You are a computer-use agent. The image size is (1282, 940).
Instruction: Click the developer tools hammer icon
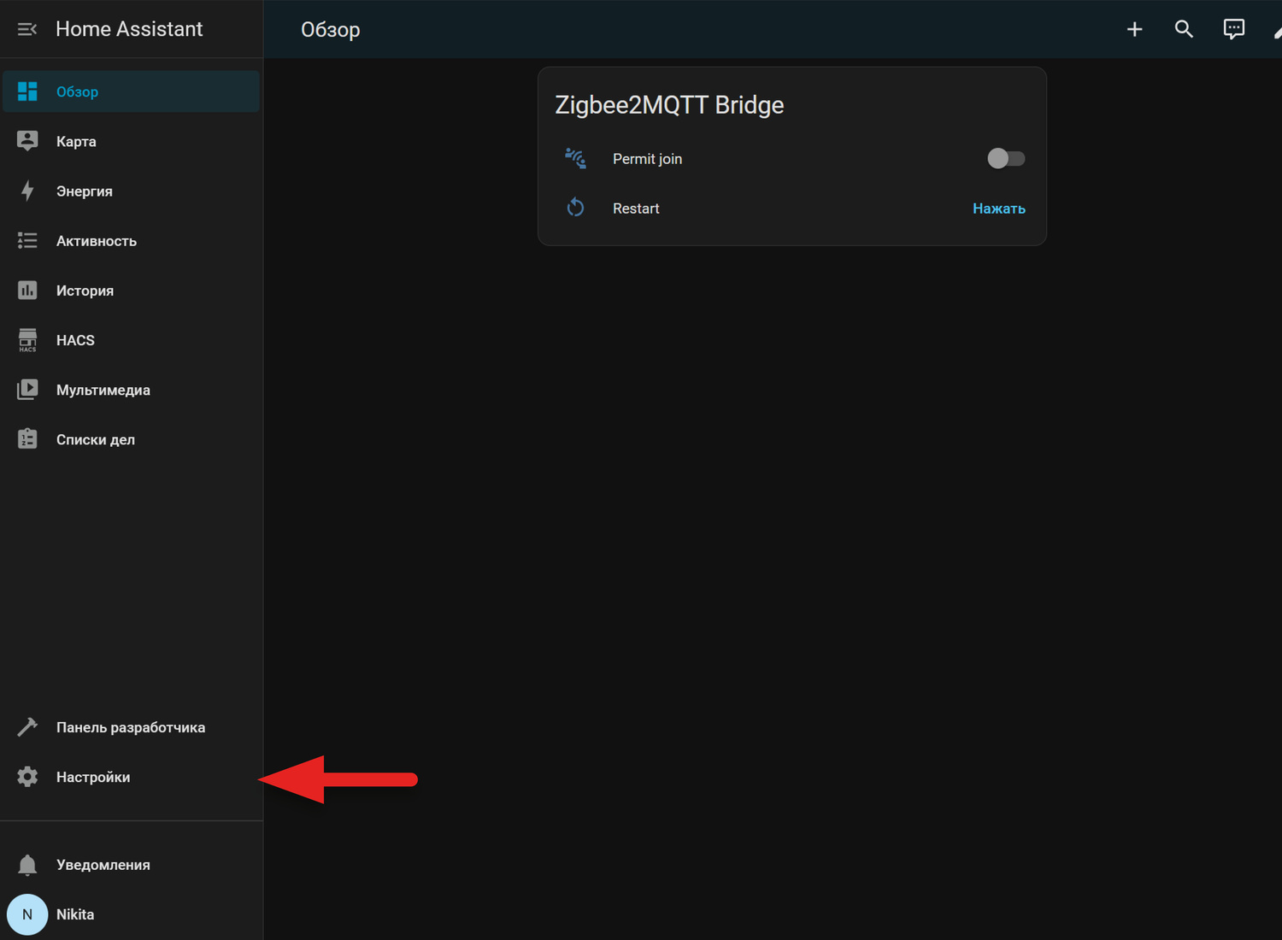pos(27,727)
